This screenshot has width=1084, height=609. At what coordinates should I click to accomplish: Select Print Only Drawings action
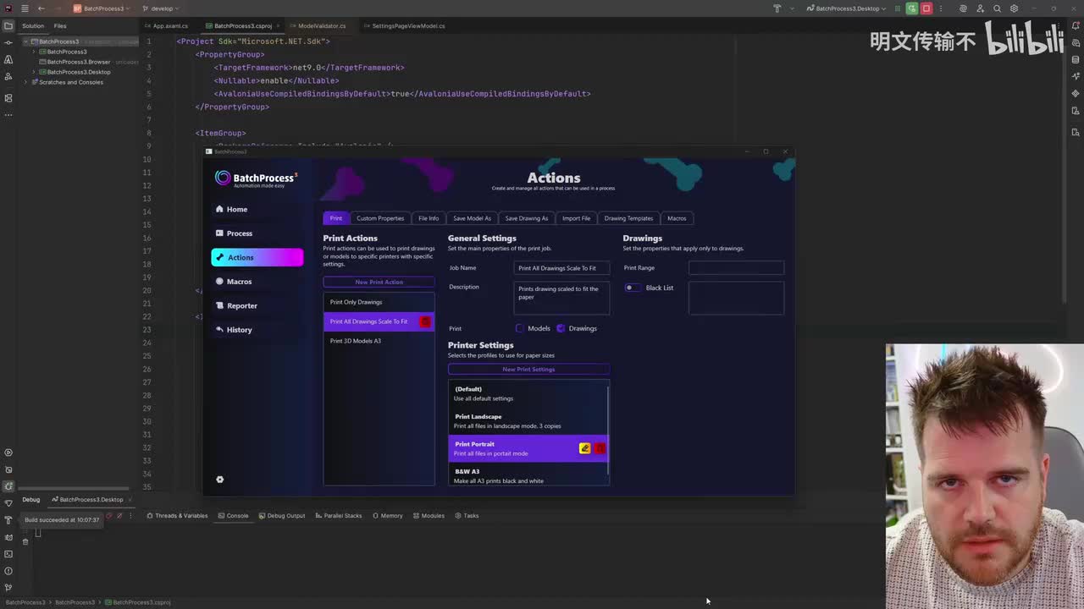point(379,302)
